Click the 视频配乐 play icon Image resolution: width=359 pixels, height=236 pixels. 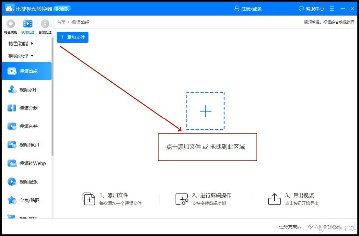(x=12, y=182)
